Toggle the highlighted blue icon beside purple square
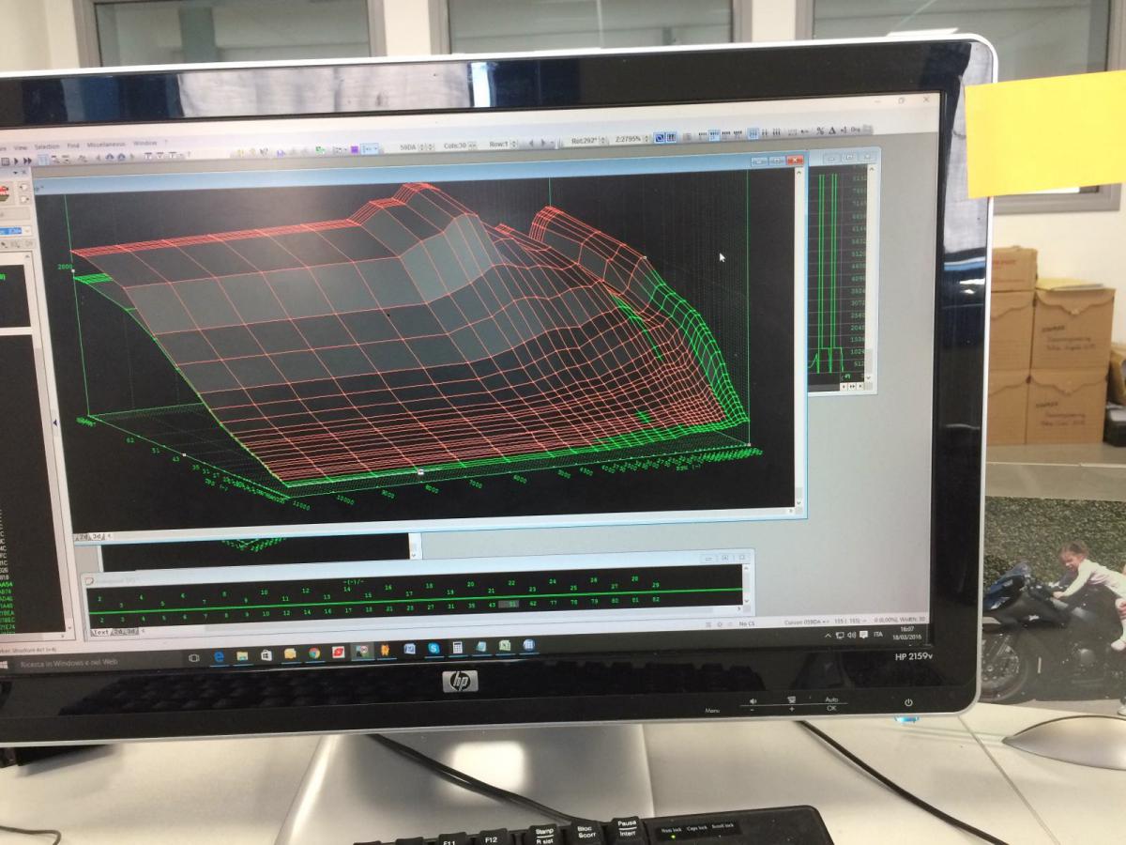Screen dimensions: 1126x845 point(371,148)
